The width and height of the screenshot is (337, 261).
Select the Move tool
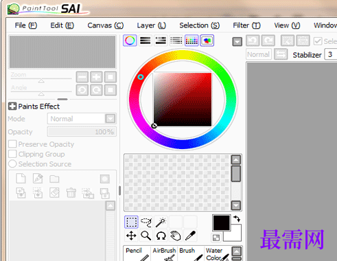(131, 236)
